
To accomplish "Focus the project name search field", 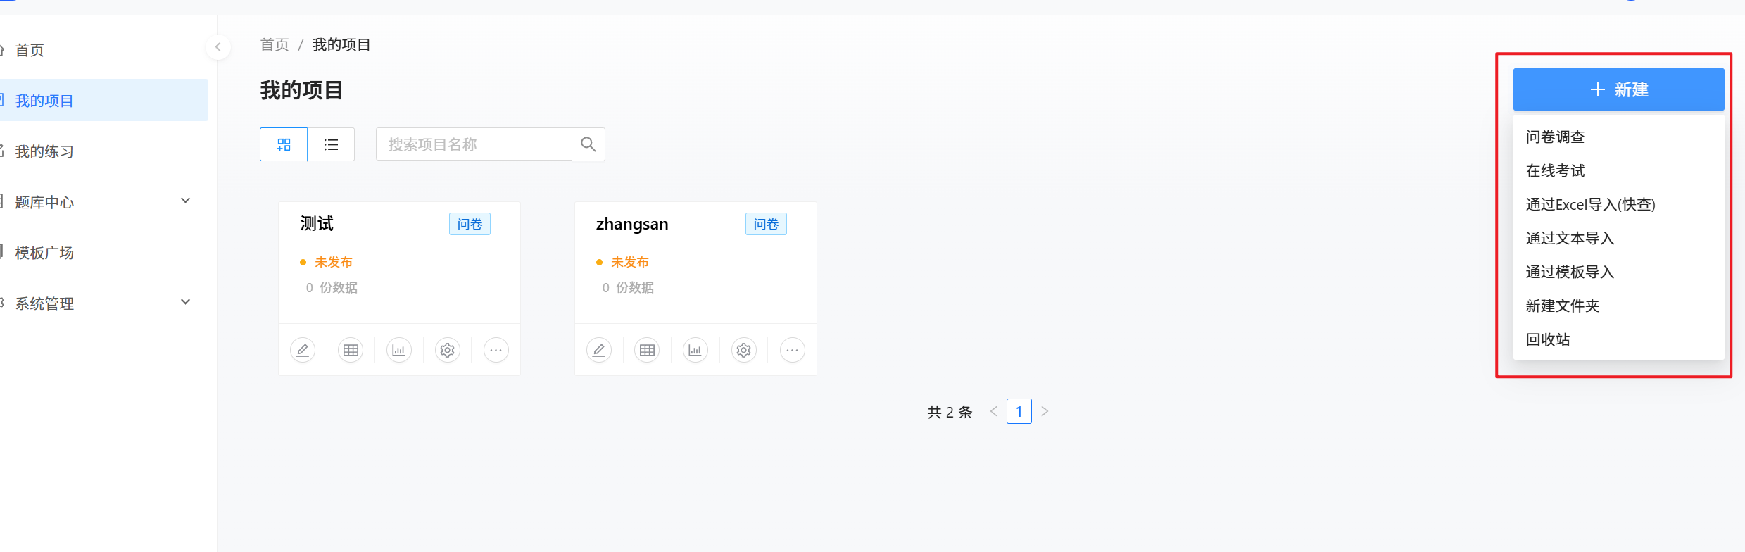I will coord(474,144).
